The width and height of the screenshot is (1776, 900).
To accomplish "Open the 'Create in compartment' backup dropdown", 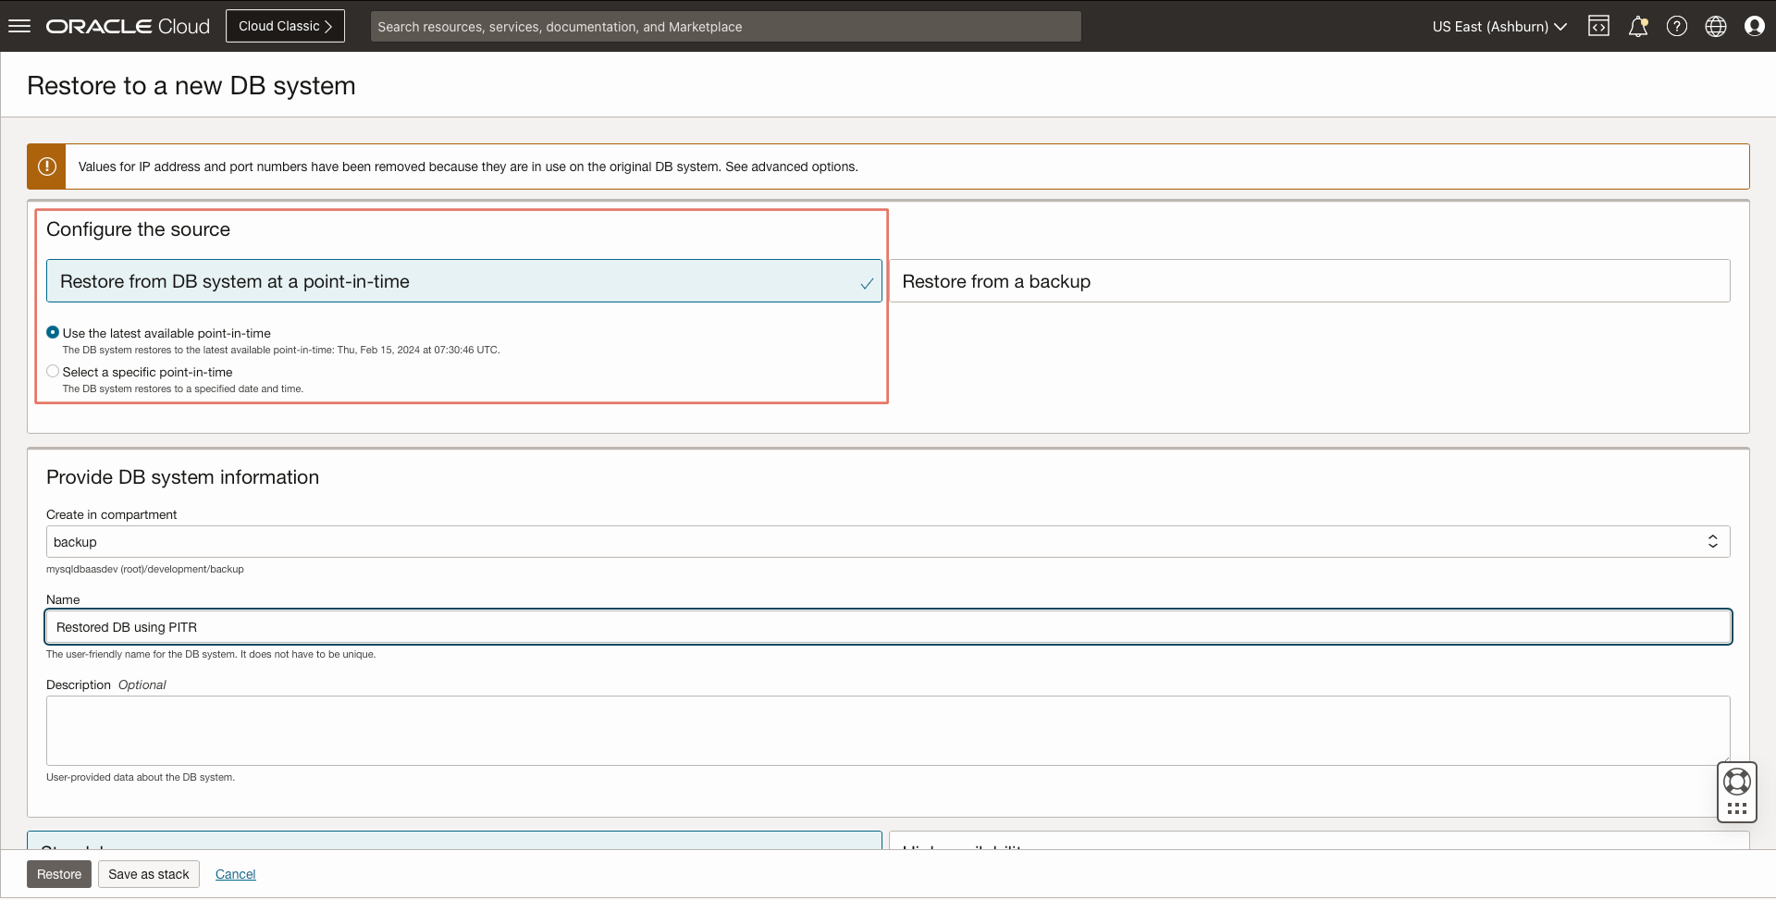I will pos(888,542).
